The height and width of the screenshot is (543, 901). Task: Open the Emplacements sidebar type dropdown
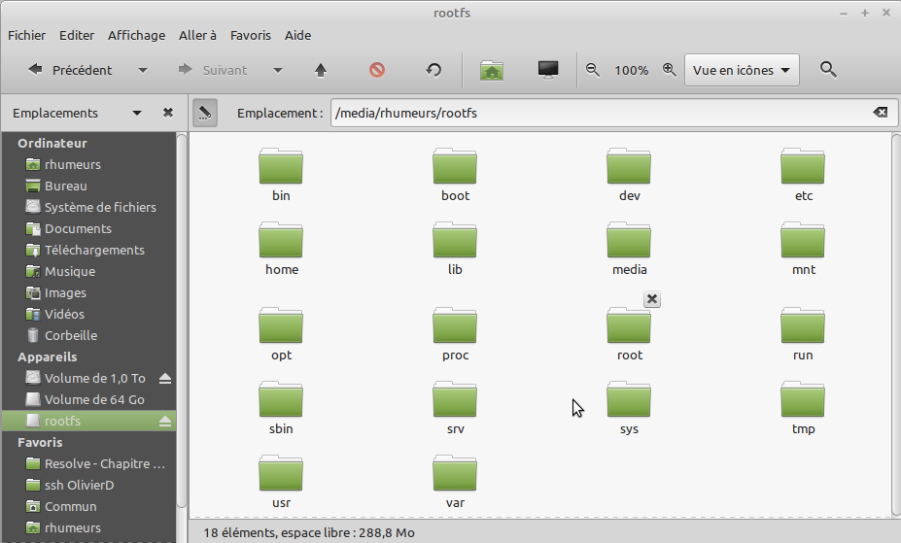click(x=137, y=113)
